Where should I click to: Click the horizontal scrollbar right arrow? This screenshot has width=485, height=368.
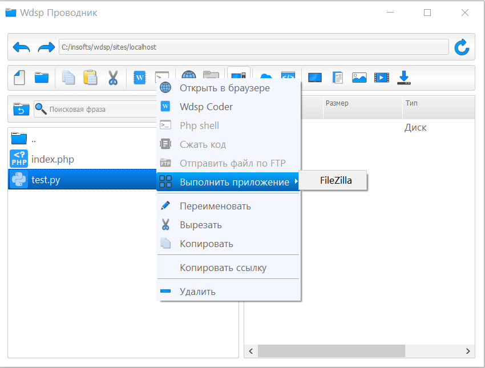click(468, 351)
